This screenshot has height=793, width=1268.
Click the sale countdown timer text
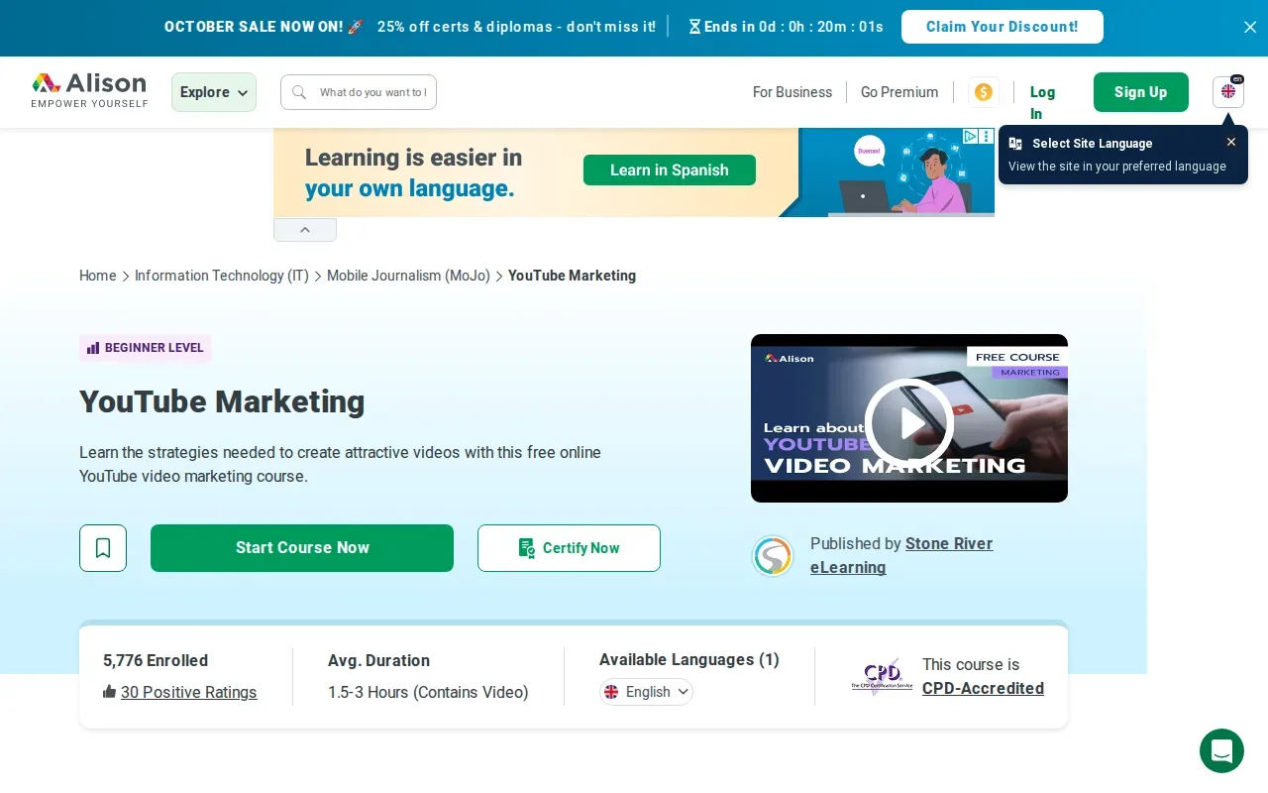tap(787, 27)
